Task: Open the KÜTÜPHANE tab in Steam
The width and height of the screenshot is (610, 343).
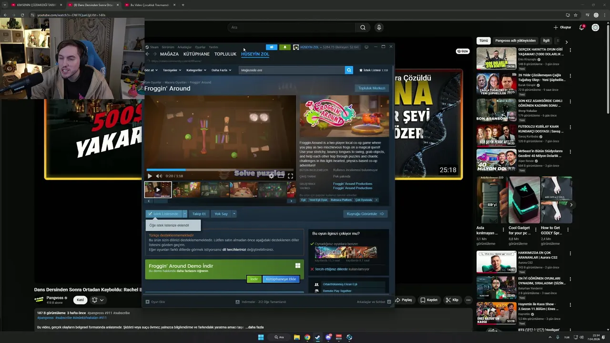Action: [x=196, y=54]
